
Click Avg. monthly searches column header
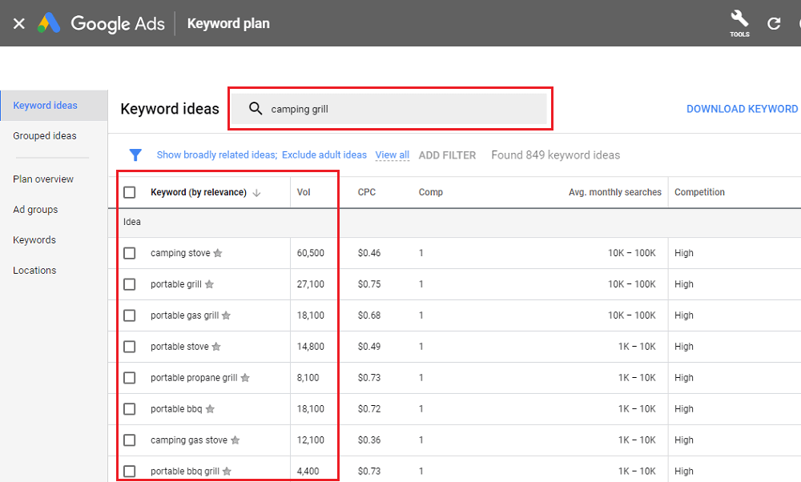615,192
